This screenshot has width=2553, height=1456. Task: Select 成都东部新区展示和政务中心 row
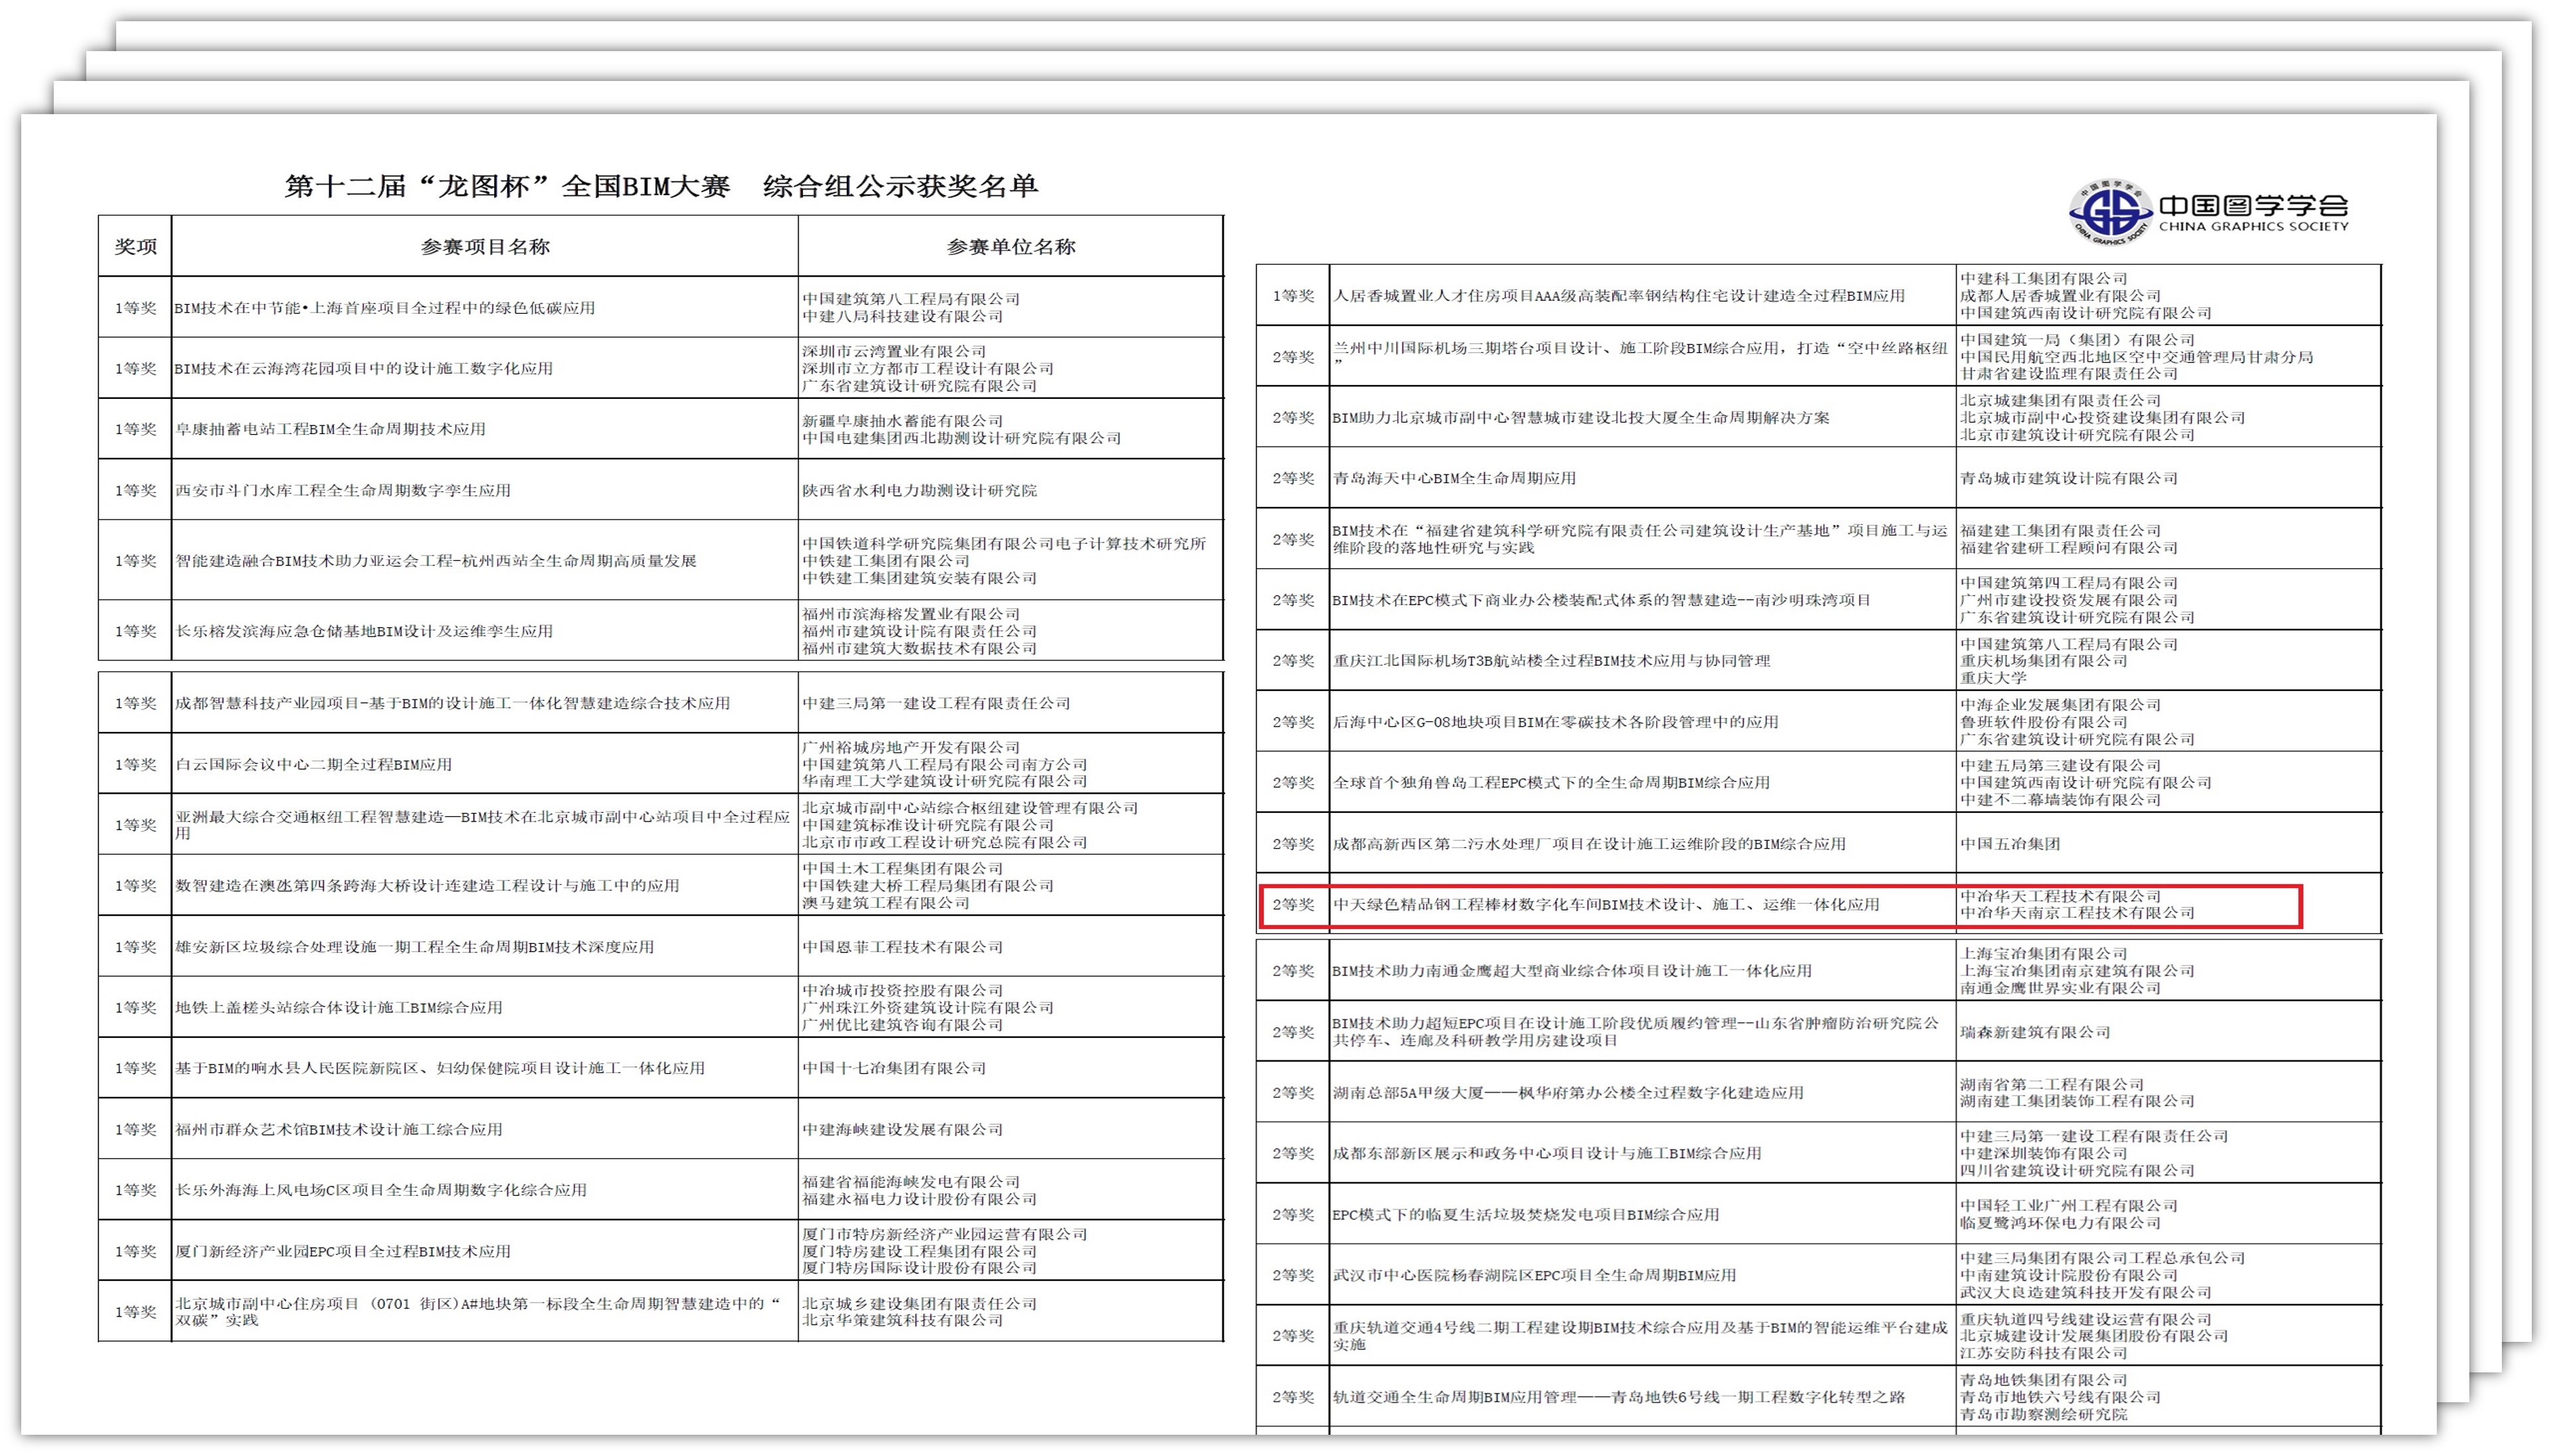pos(1819,1153)
